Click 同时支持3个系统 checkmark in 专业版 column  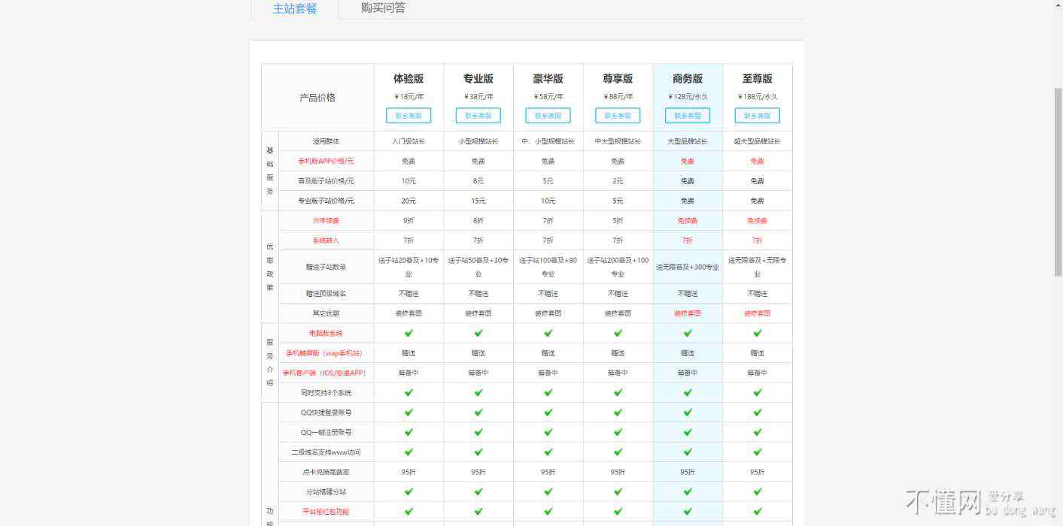tap(478, 392)
